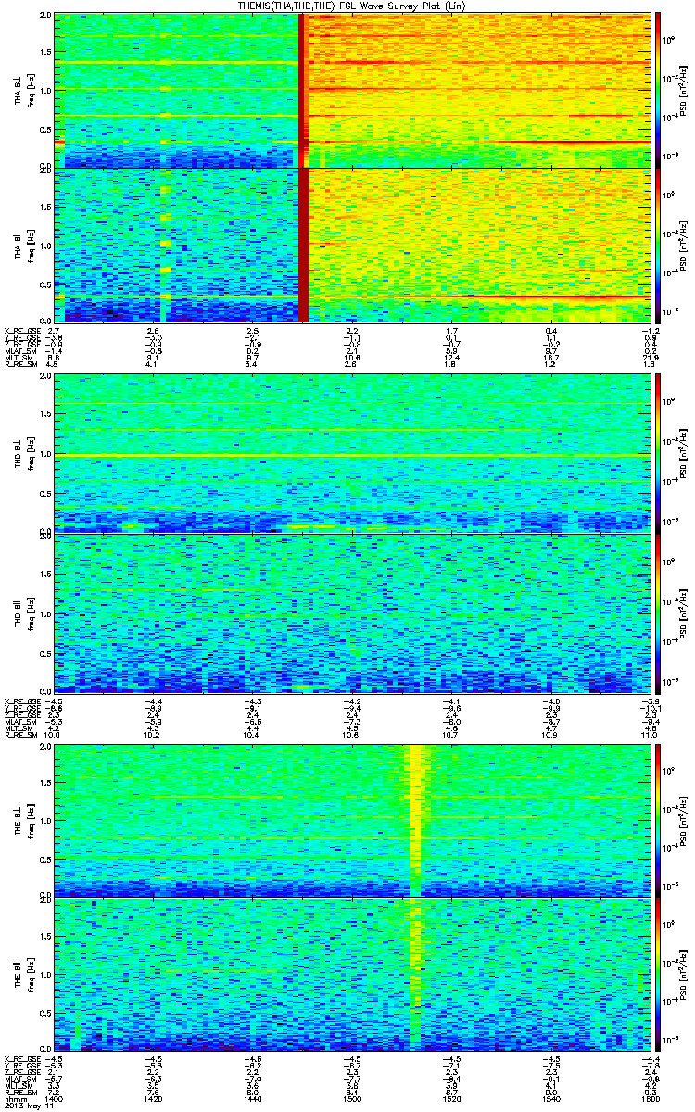Image resolution: width=695 pixels, height=1112 pixels.
Task: Click the THD B⊥ spectrogram panel
Action: [351, 452]
